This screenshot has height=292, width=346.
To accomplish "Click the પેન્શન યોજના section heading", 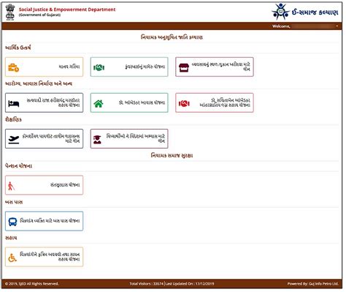I will pyautogui.click(x=18, y=166).
